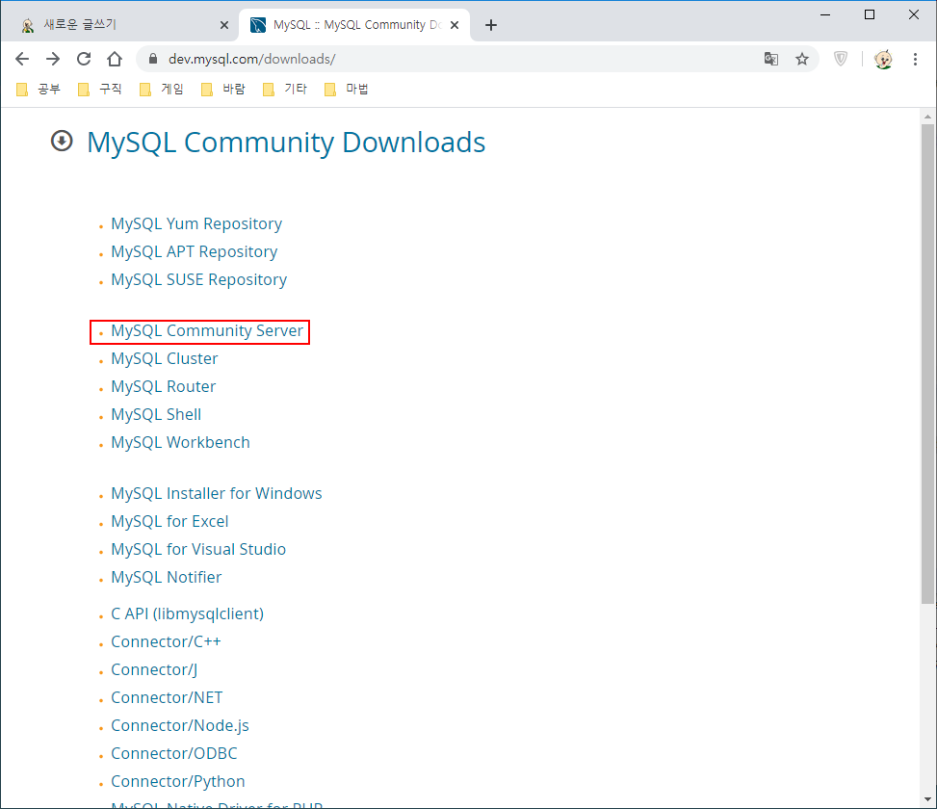This screenshot has width=937, height=809.
Task: Open the Chrome three-dot menu
Action: click(x=915, y=59)
